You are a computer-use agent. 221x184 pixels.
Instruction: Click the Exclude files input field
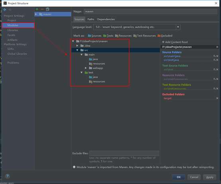coord(124,153)
